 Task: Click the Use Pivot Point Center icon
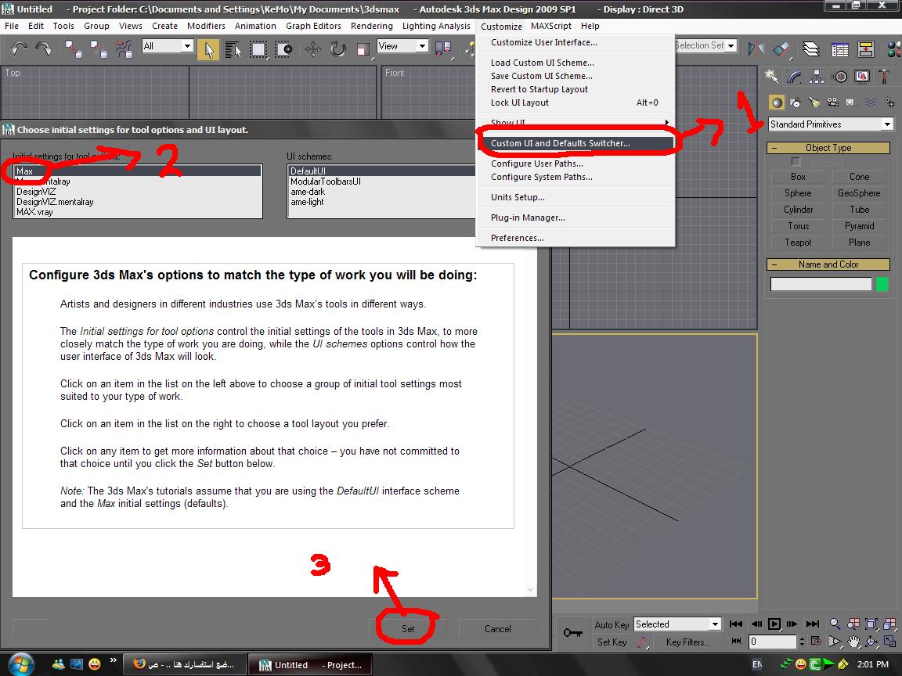tap(443, 49)
